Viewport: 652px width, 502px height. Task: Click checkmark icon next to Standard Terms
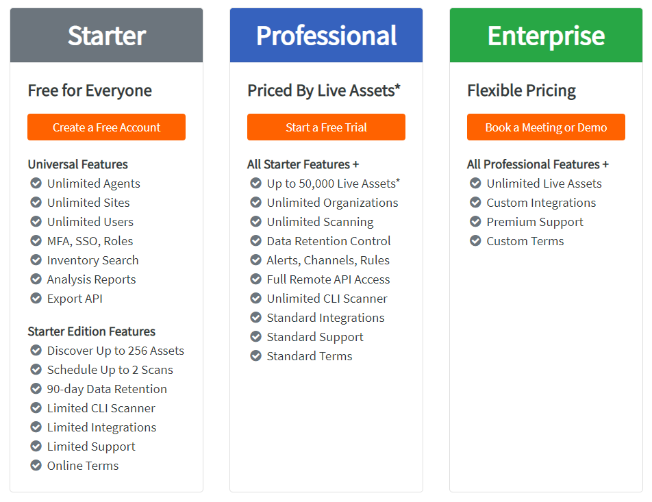pyautogui.click(x=255, y=355)
